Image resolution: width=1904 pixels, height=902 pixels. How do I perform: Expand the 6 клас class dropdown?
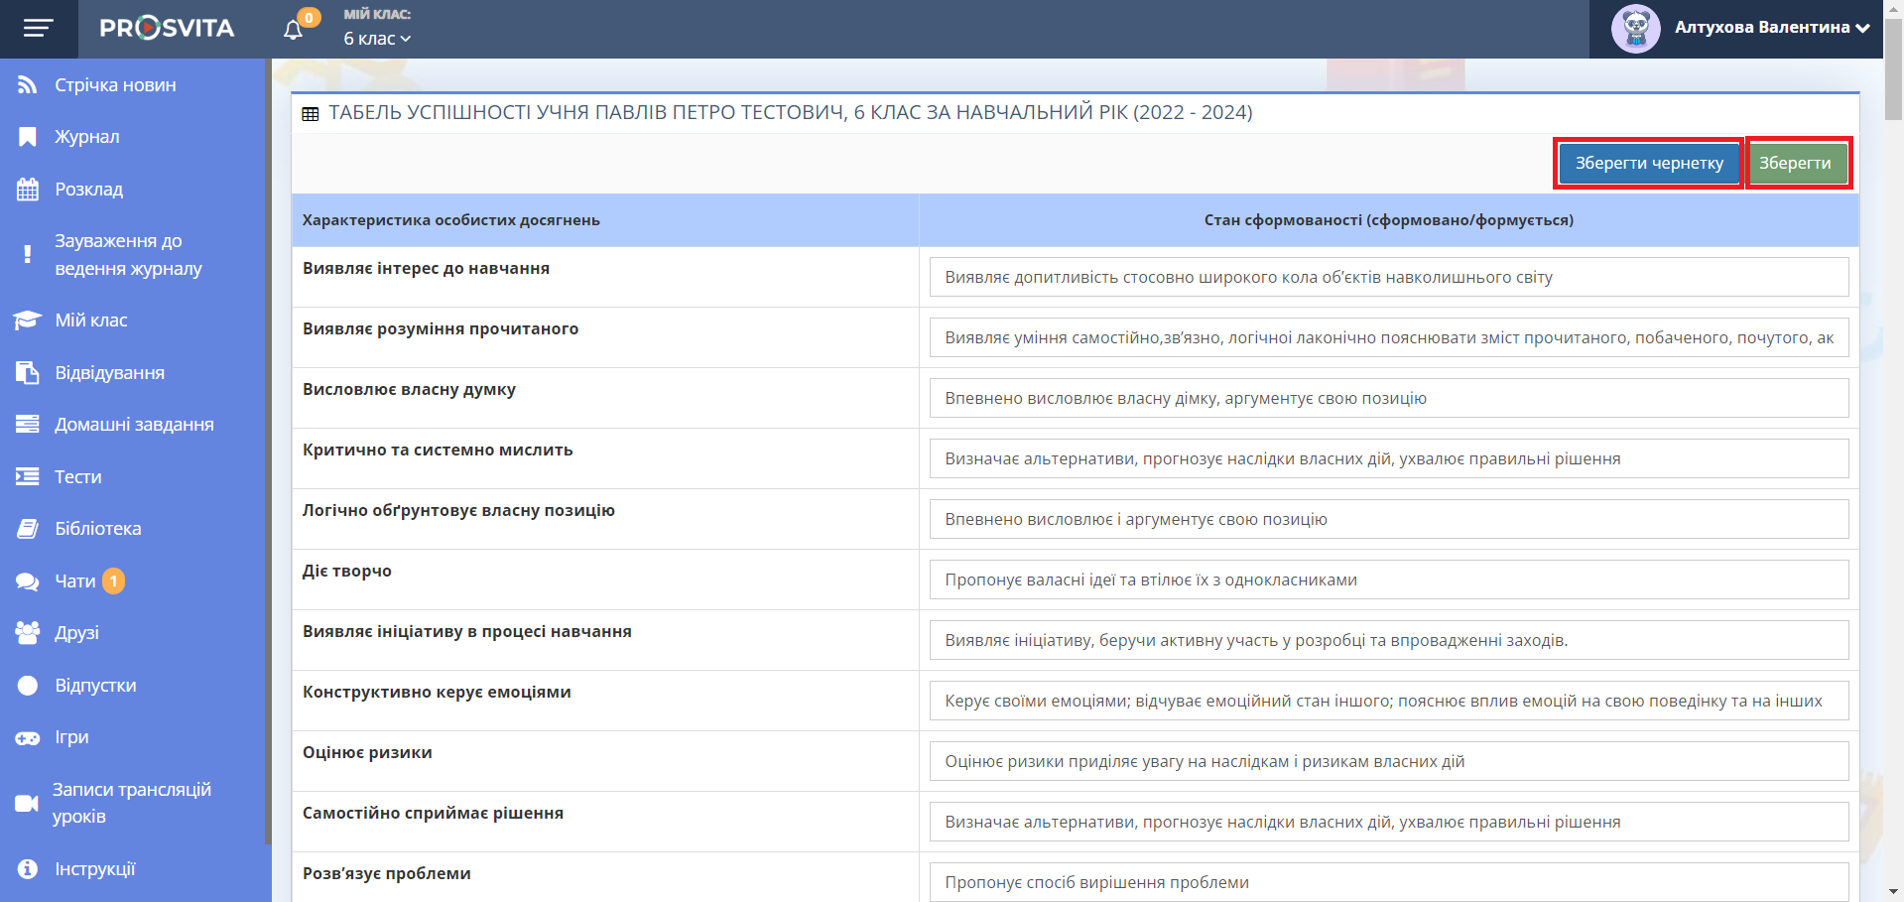point(377,39)
